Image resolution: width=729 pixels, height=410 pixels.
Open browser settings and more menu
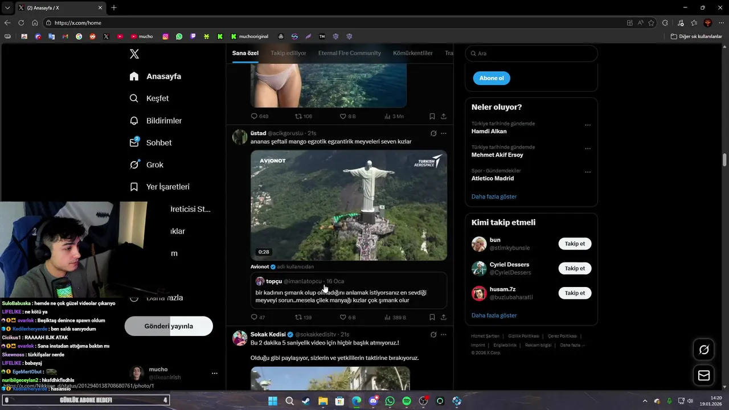click(x=722, y=23)
